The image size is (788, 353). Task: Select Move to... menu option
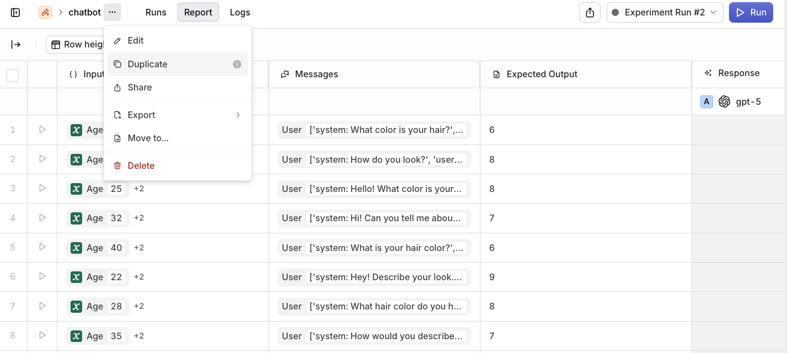click(148, 138)
